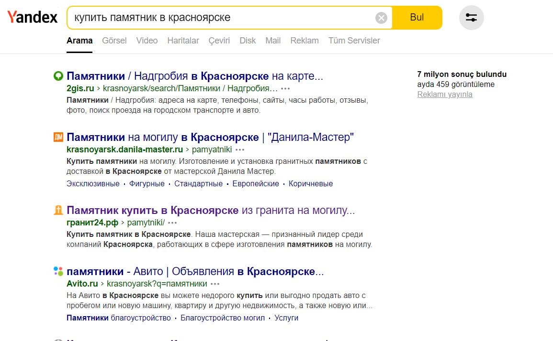553x341 pixels.
Task: Open the Disk tab
Action: (x=248, y=41)
